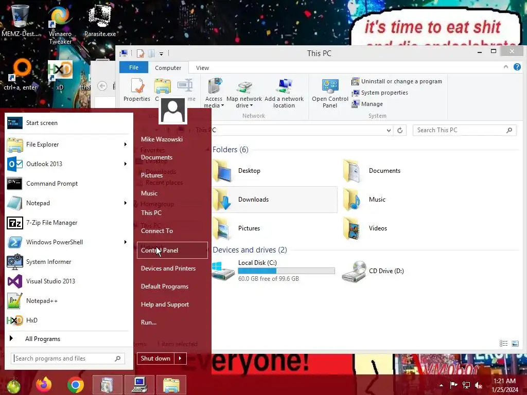Click Search programs and files box
Screen dimensions: 527x395
pyautogui.click(x=68, y=358)
